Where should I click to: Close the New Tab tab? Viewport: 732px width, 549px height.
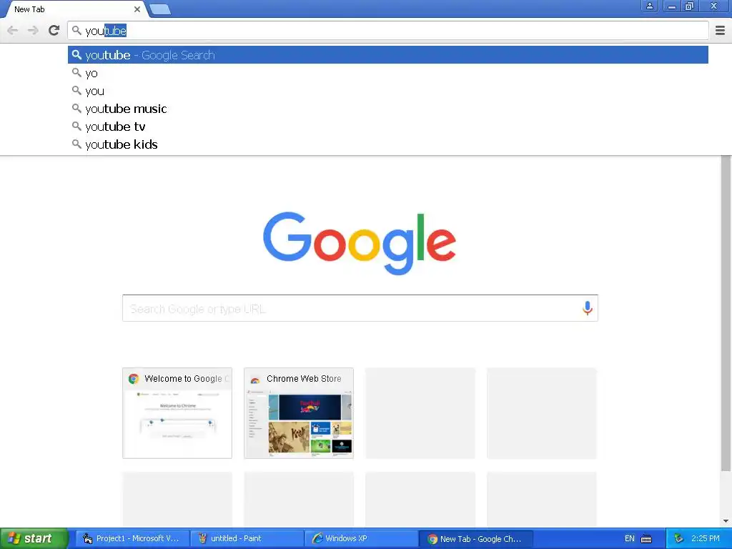click(x=137, y=9)
